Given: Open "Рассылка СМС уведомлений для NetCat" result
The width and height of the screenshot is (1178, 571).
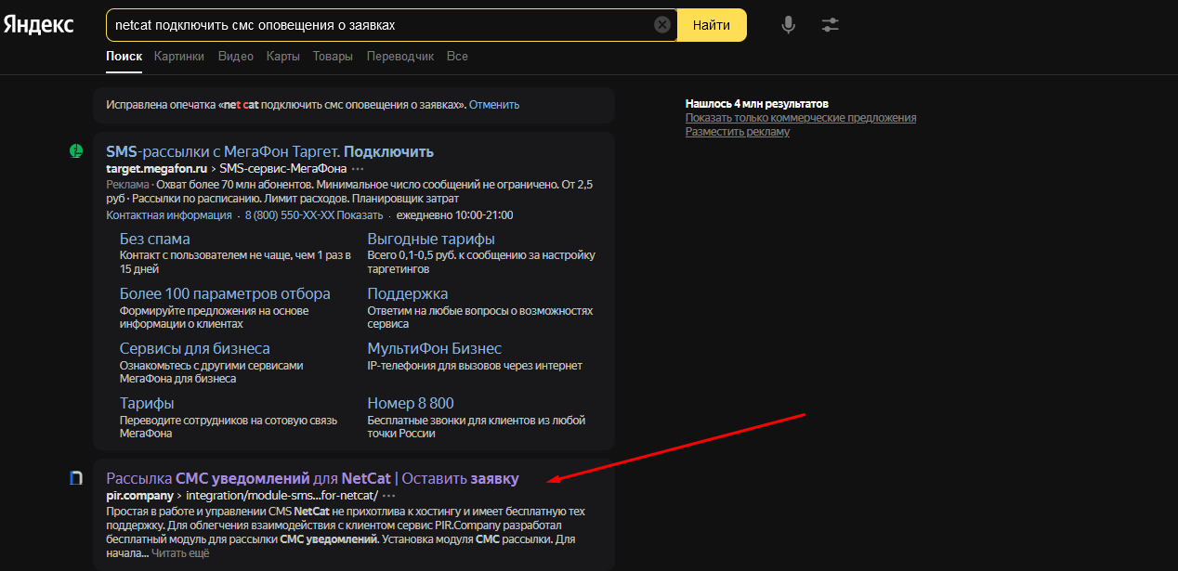Looking at the screenshot, I should click(312, 479).
